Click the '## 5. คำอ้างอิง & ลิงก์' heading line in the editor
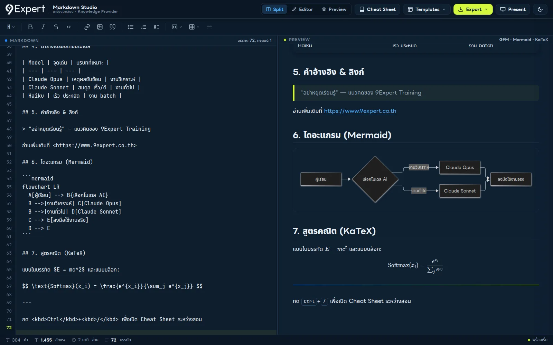 pyautogui.click(x=50, y=112)
